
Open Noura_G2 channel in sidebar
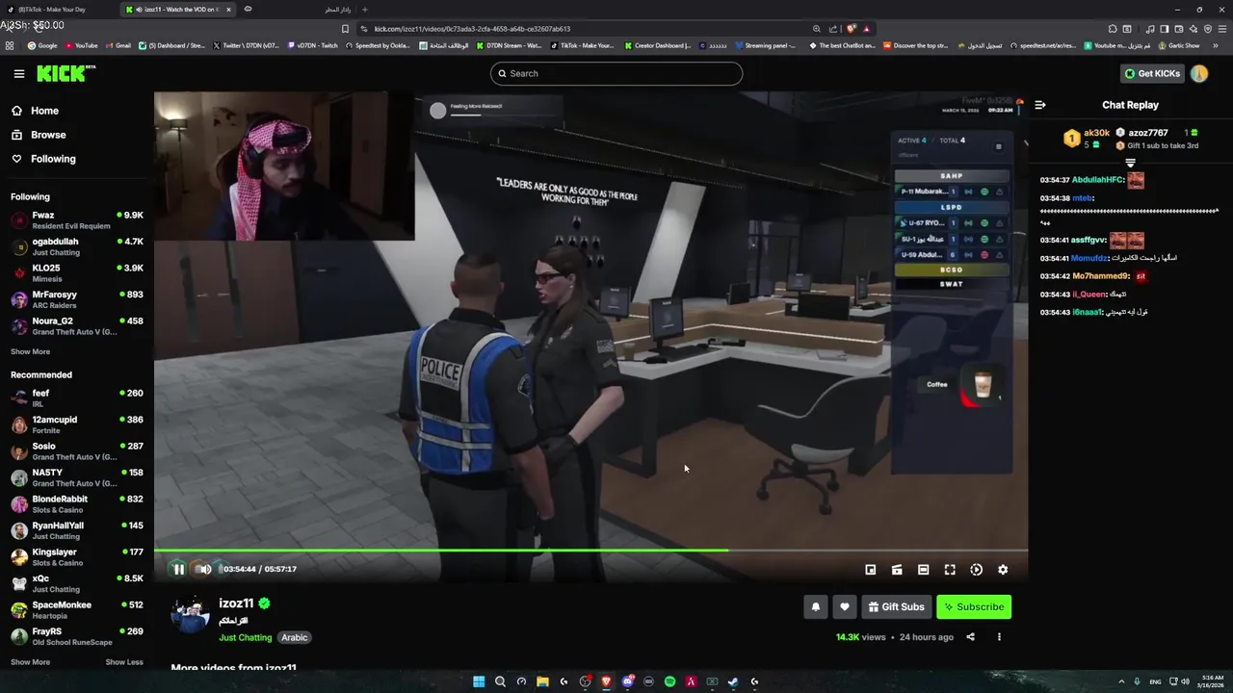(77, 326)
